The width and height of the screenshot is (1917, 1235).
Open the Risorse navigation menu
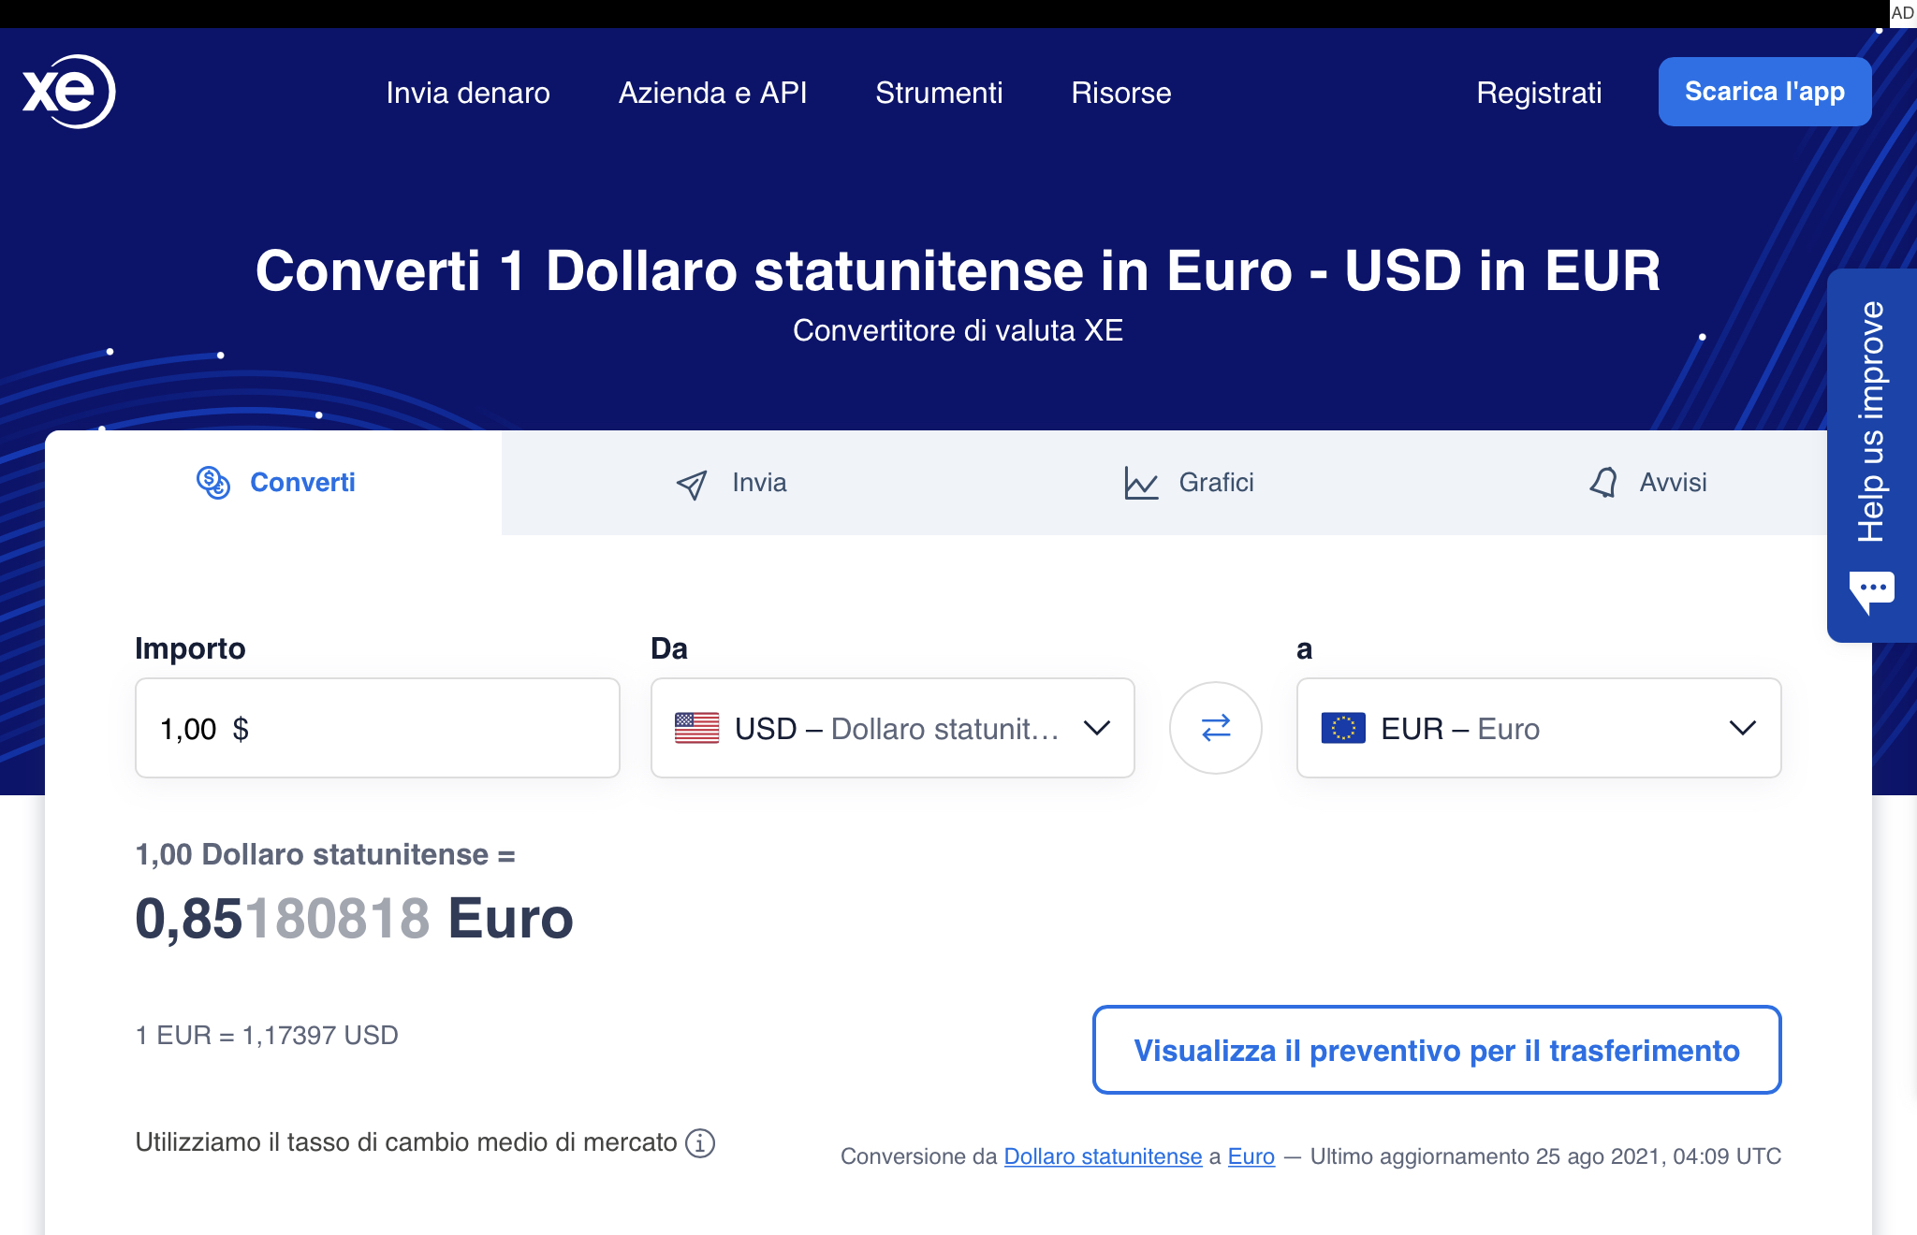click(x=1120, y=93)
